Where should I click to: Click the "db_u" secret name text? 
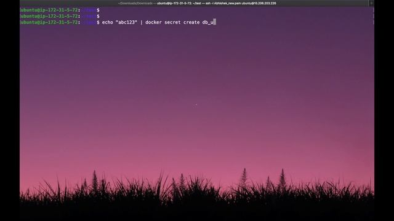click(208, 22)
